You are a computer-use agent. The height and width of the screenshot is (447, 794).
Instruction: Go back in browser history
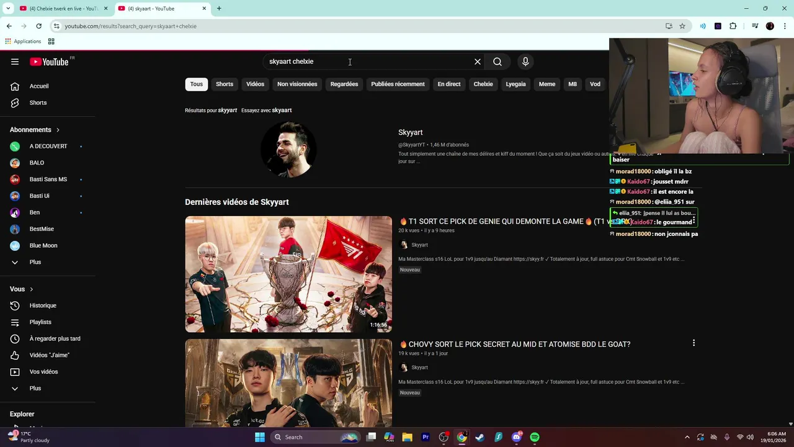pos(9,26)
